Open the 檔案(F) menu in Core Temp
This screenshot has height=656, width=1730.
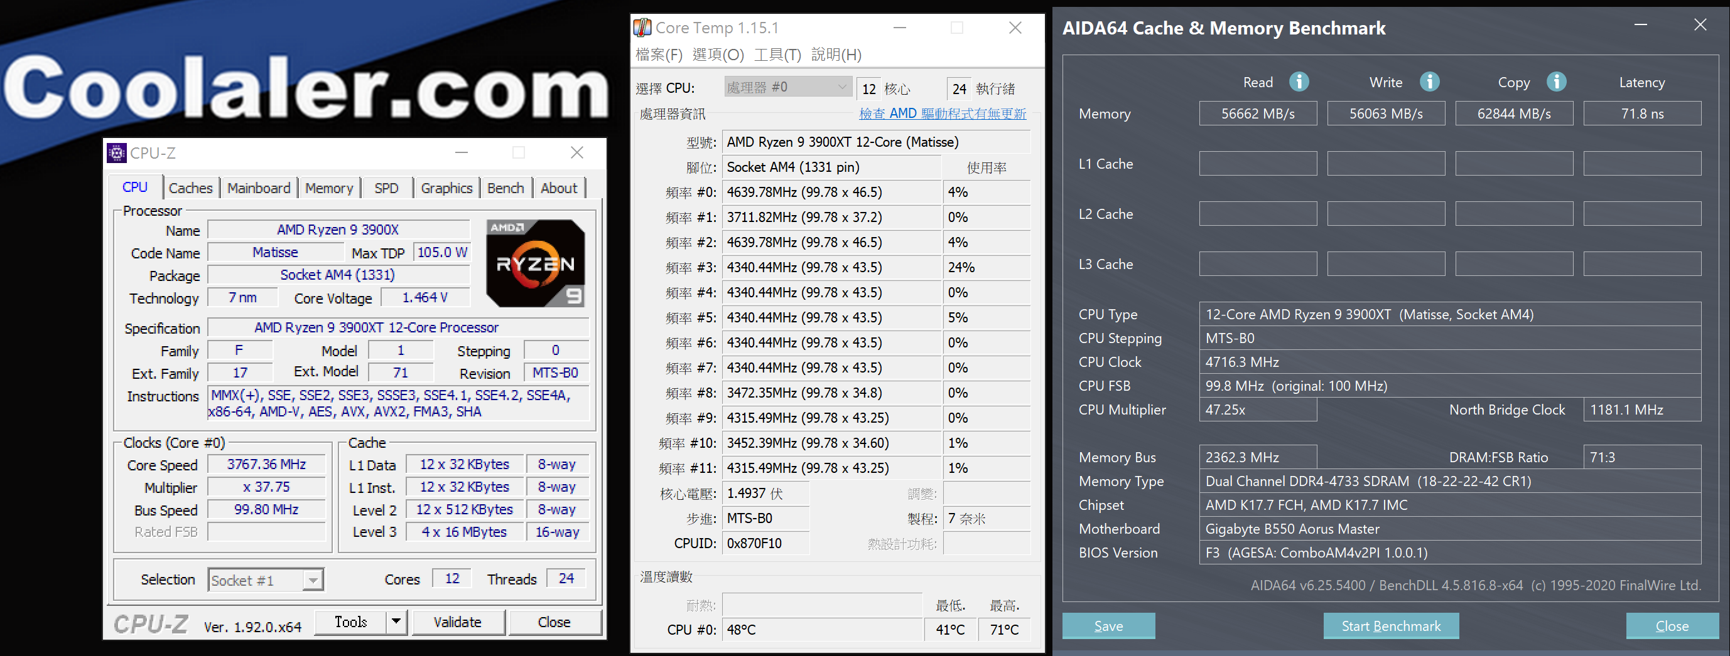pos(659,55)
